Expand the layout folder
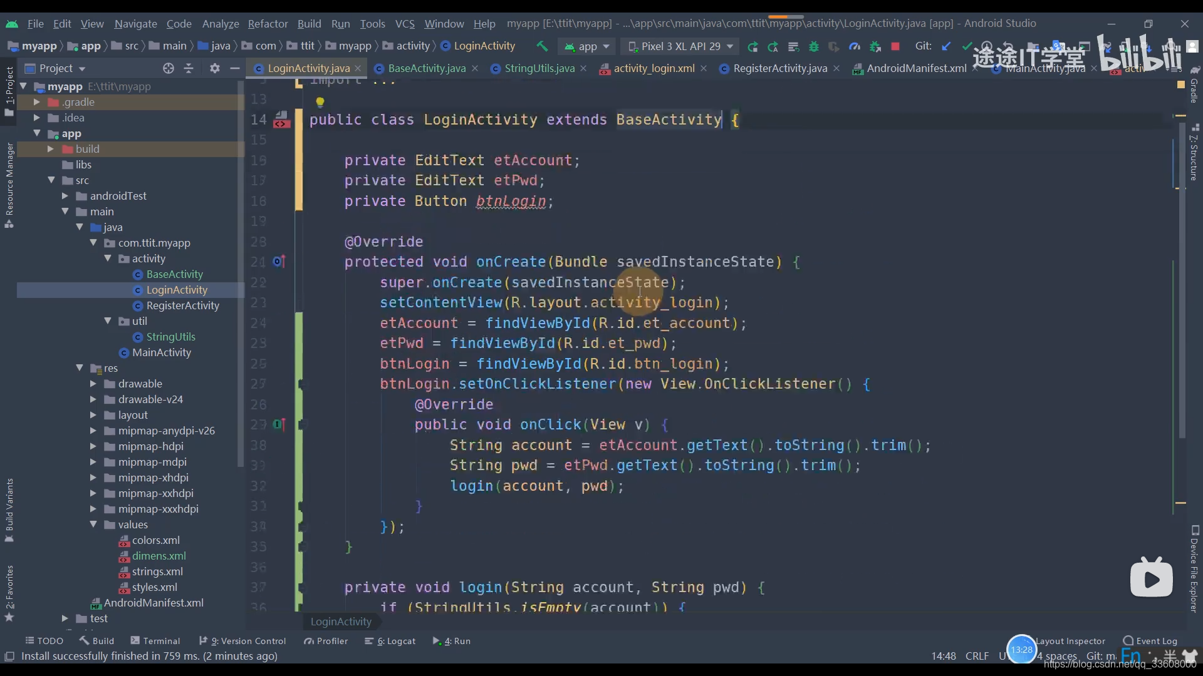1203x676 pixels. 93,415
